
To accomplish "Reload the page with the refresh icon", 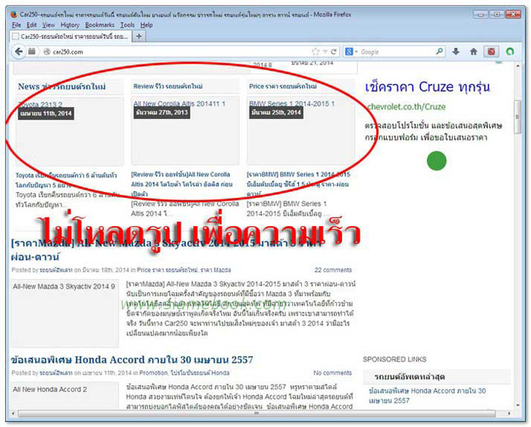I will [x=334, y=52].
